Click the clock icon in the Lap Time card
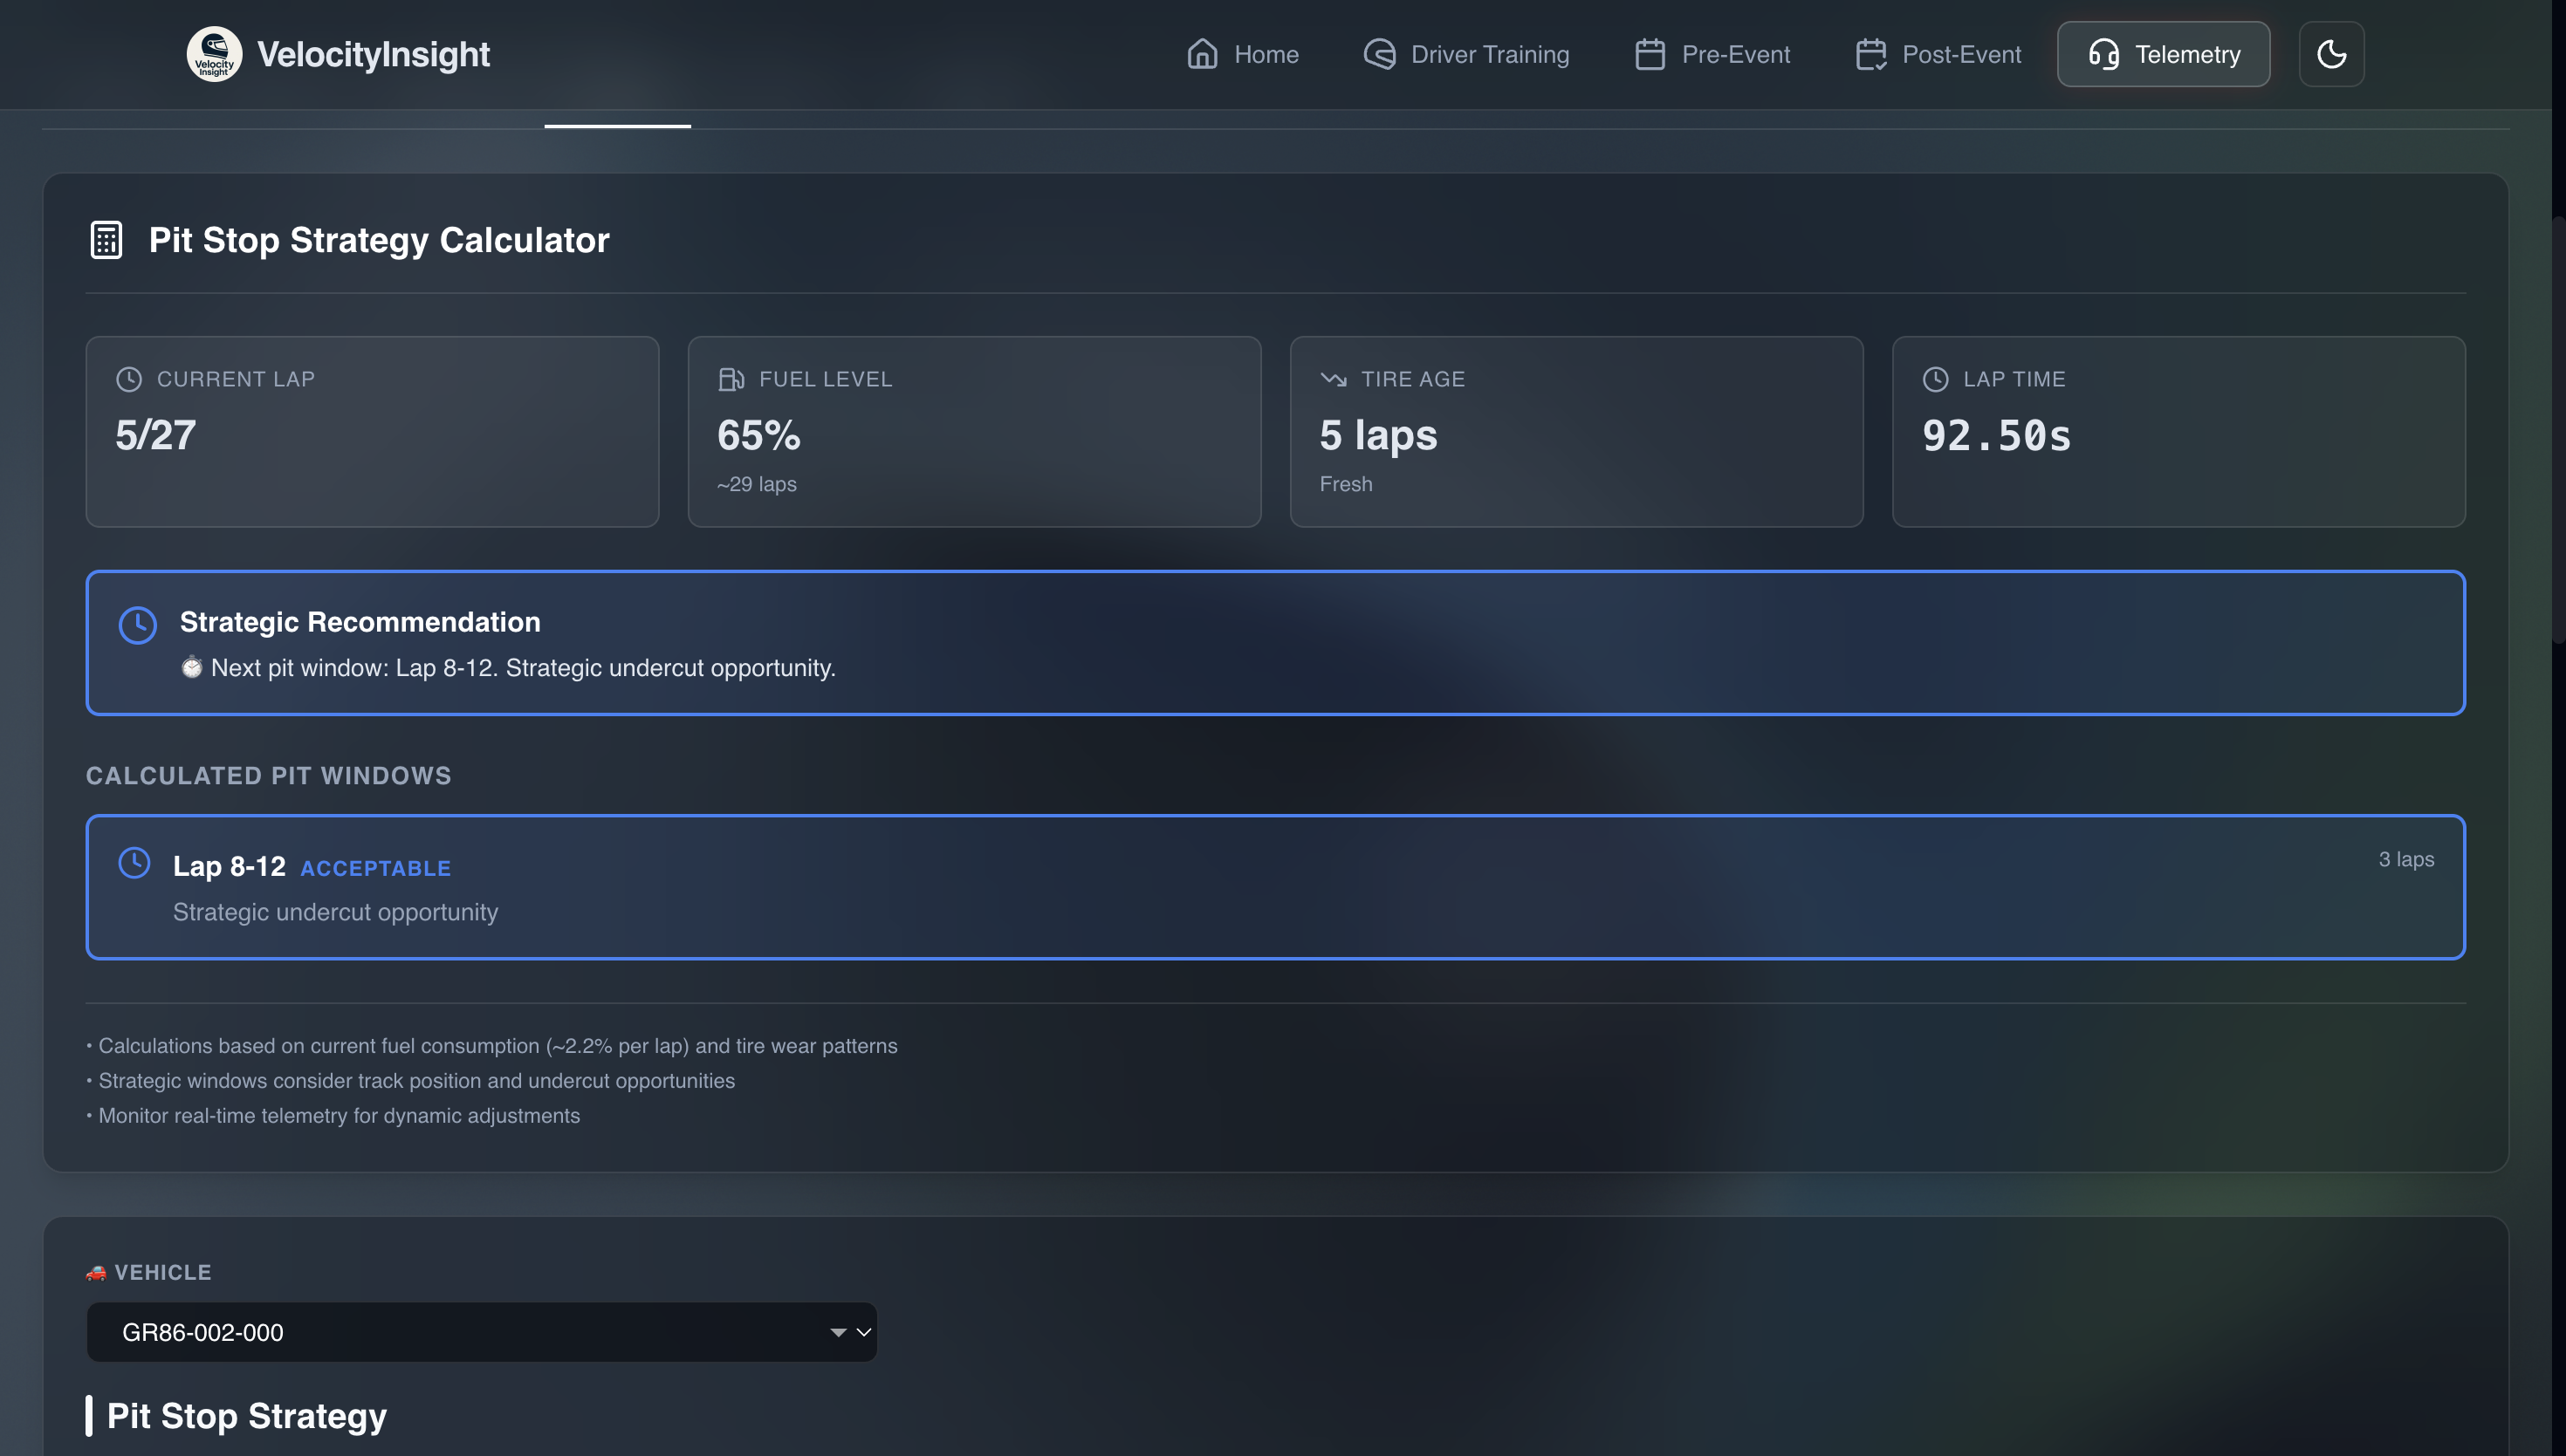 coord(1936,379)
